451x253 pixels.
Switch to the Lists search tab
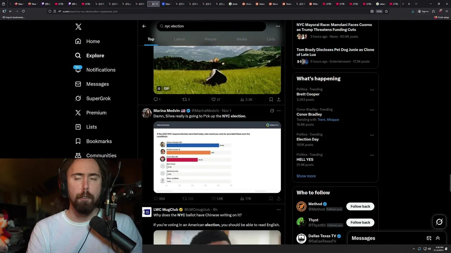271,39
